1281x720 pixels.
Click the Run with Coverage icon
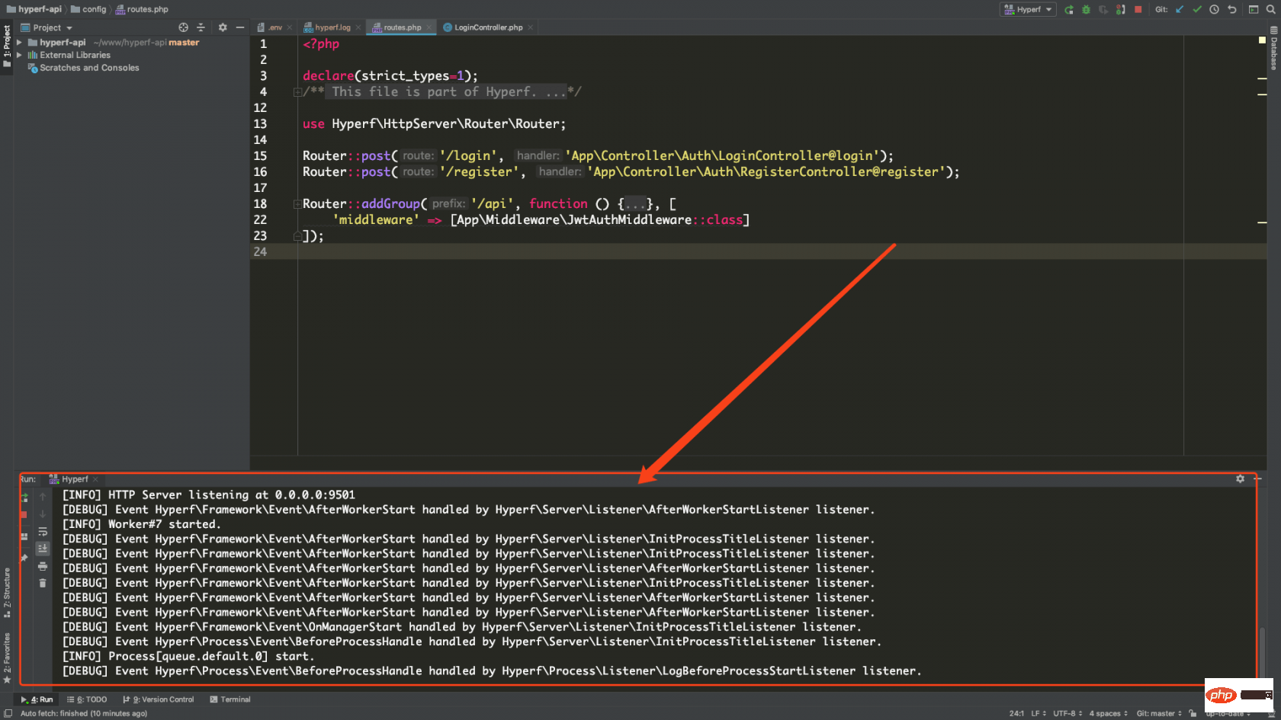point(1103,9)
